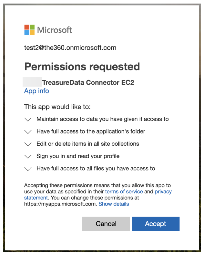Open the privacy statement link
This screenshot has height=254, width=204.
pos(163,192)
